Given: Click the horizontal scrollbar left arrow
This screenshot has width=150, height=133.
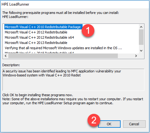Looking at the screenshot, I should (x=6, y=56).
